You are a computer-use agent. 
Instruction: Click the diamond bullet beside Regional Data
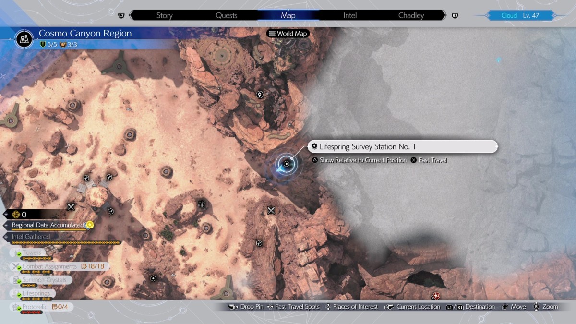point(6,225)
